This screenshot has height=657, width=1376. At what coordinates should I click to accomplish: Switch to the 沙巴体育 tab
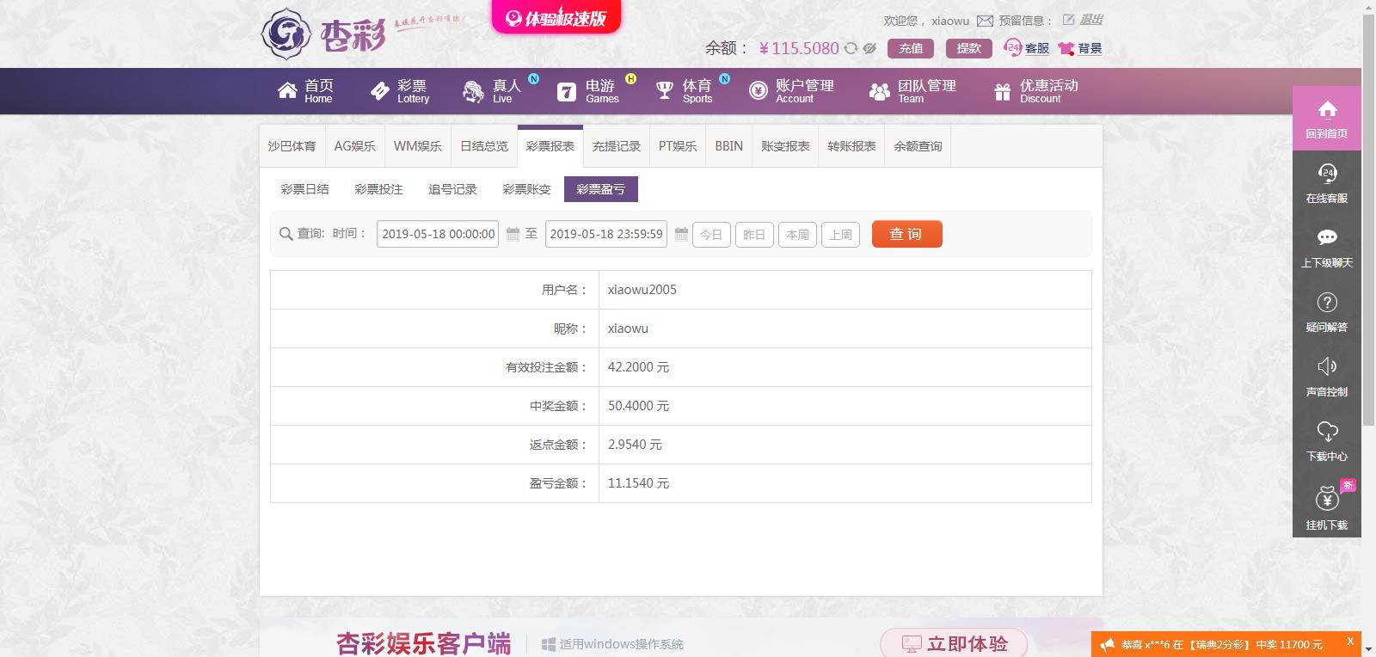292,146
